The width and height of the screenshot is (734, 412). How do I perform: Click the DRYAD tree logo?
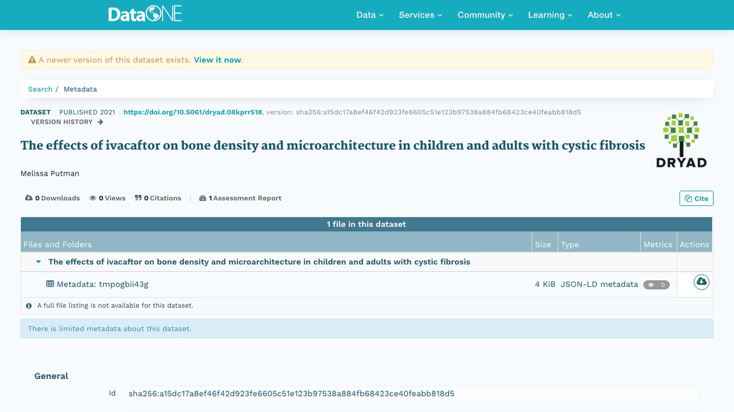pyautogui.click(x=681, y=140)
